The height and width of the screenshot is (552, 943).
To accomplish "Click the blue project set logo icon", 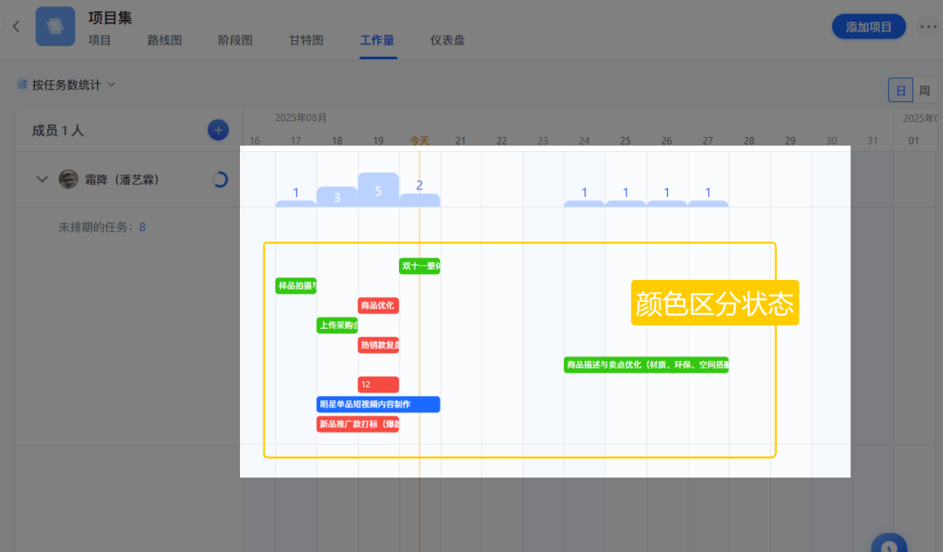I will [x=55, y=26].
